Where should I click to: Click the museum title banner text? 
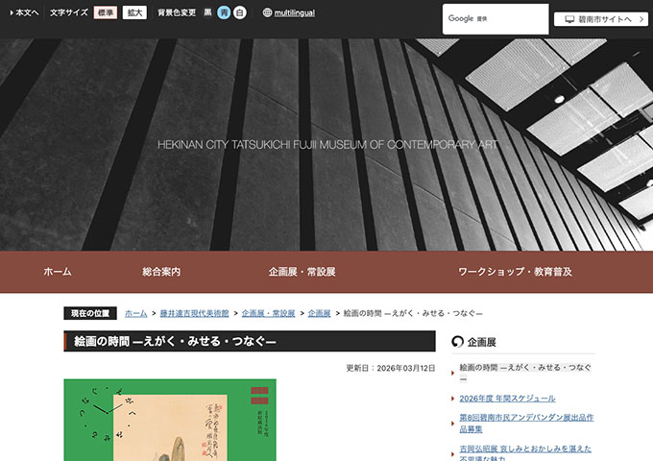327,145
